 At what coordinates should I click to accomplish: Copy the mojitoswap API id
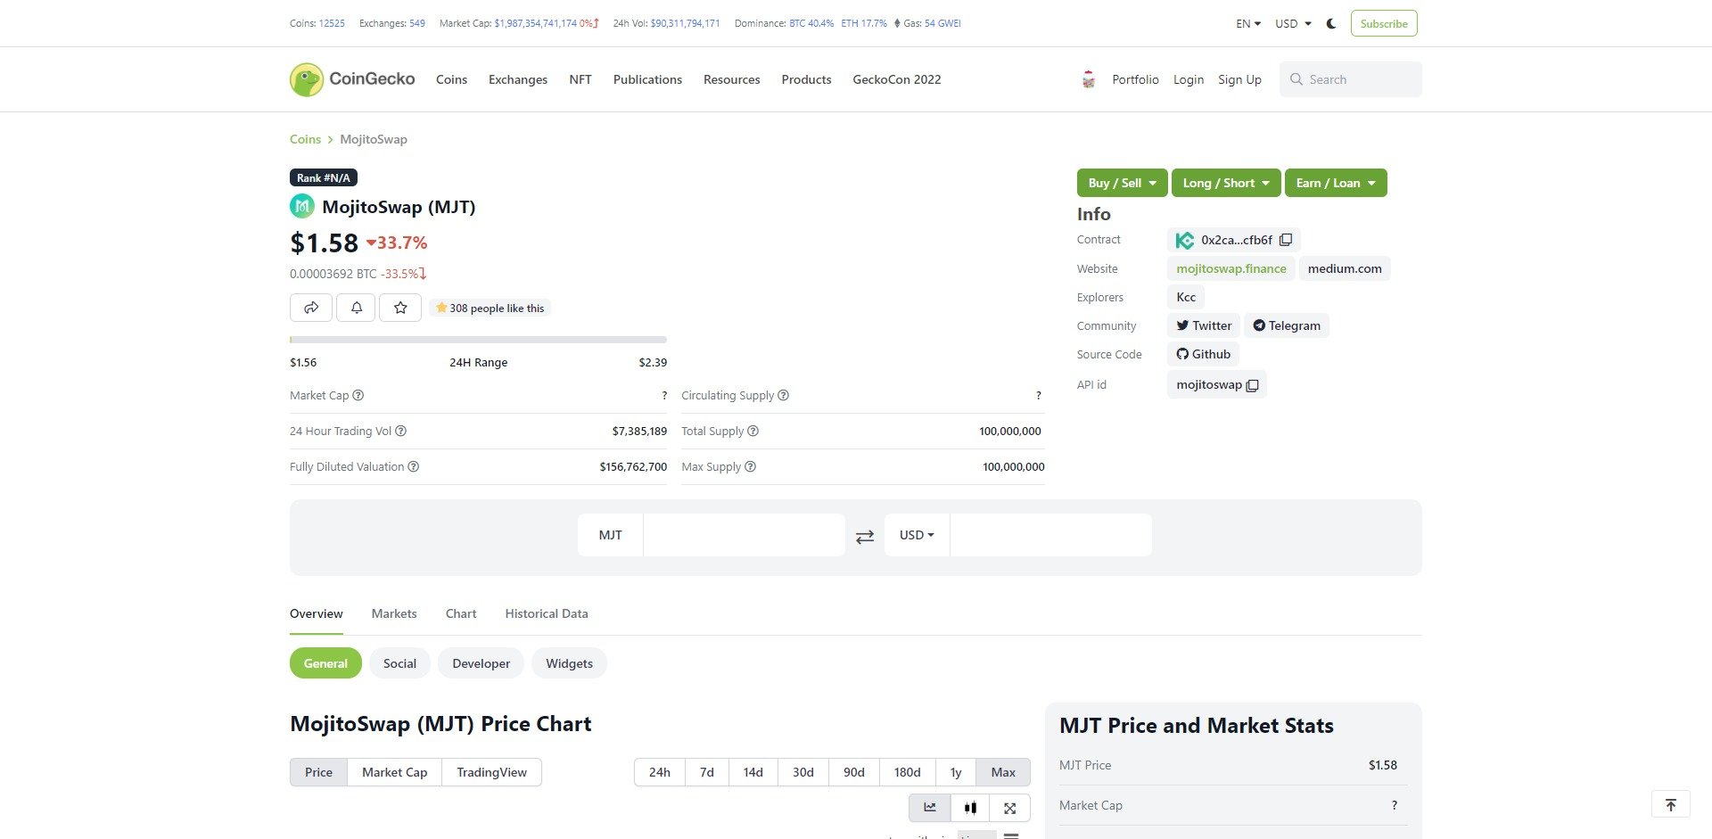coord(1252,385)
